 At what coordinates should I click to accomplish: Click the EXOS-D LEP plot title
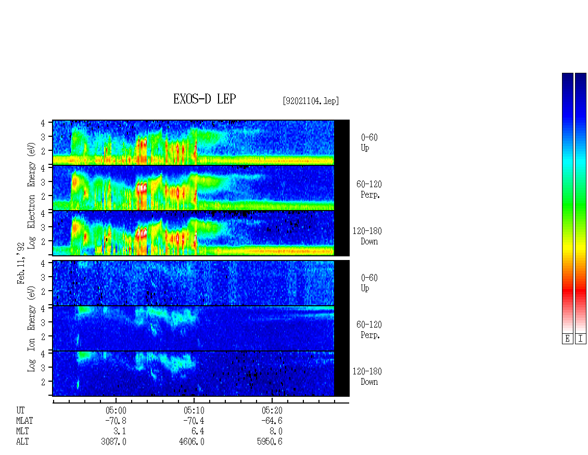204,99
